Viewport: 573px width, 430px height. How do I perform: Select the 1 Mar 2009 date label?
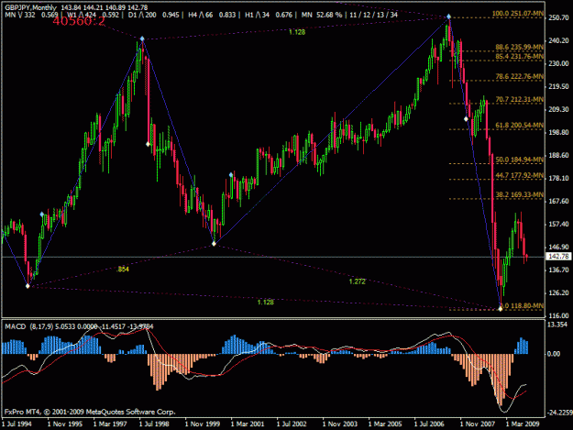click(x=523, y=424)
